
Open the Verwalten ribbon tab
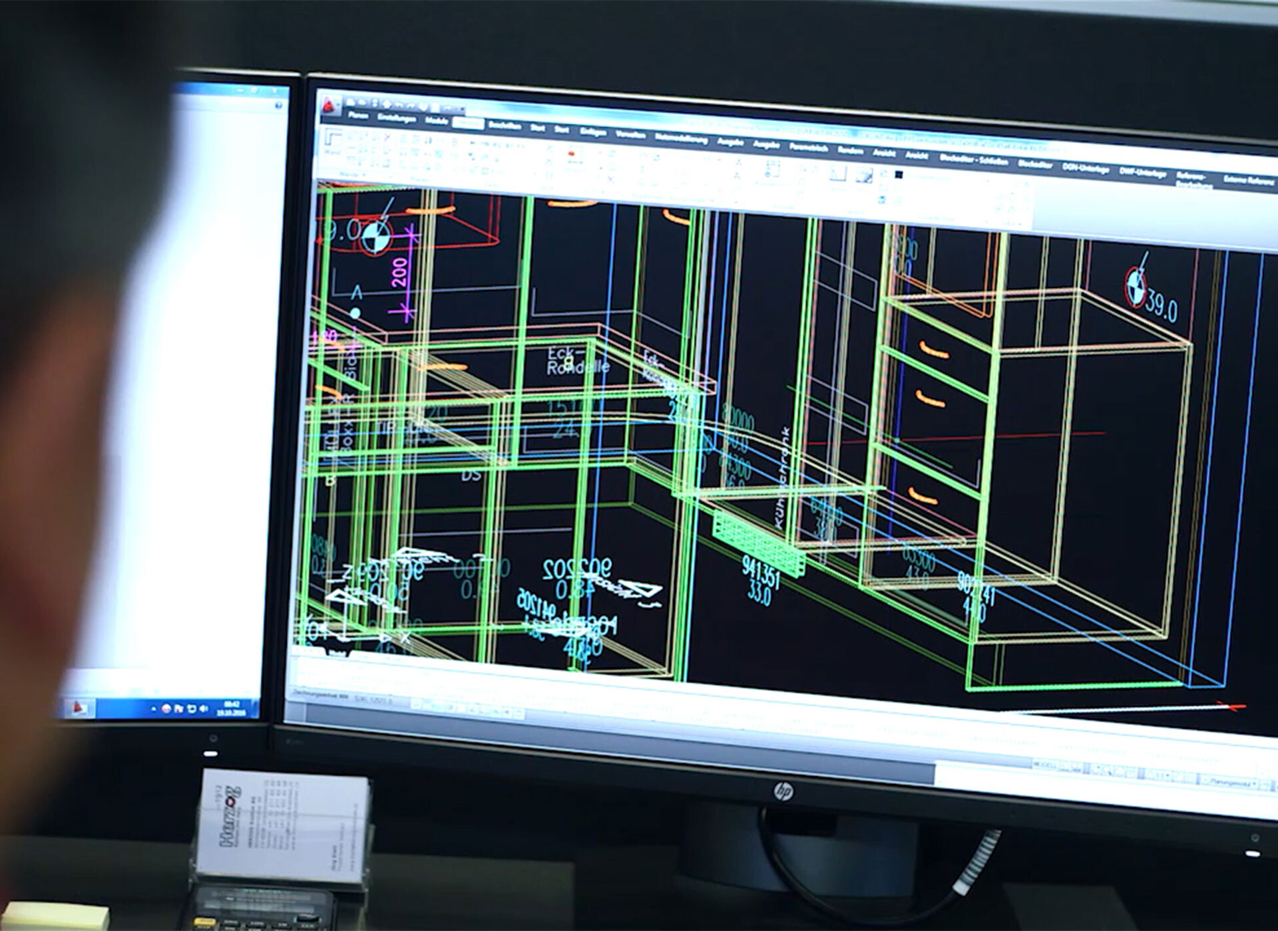click(630, 134)
